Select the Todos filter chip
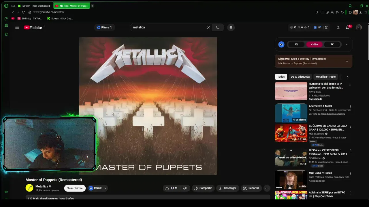This screenshot has width=369, height=207. [281, 77]
